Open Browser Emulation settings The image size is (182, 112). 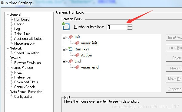tap(28, 63)
